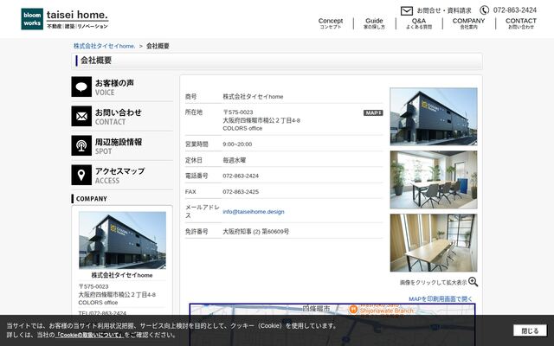554x346 pixels.
Task: Click the CONTACT mail icon in sidebar
Action: [81, 116]
